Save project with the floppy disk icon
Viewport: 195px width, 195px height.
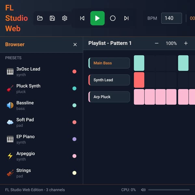click(x=52, y=18)
